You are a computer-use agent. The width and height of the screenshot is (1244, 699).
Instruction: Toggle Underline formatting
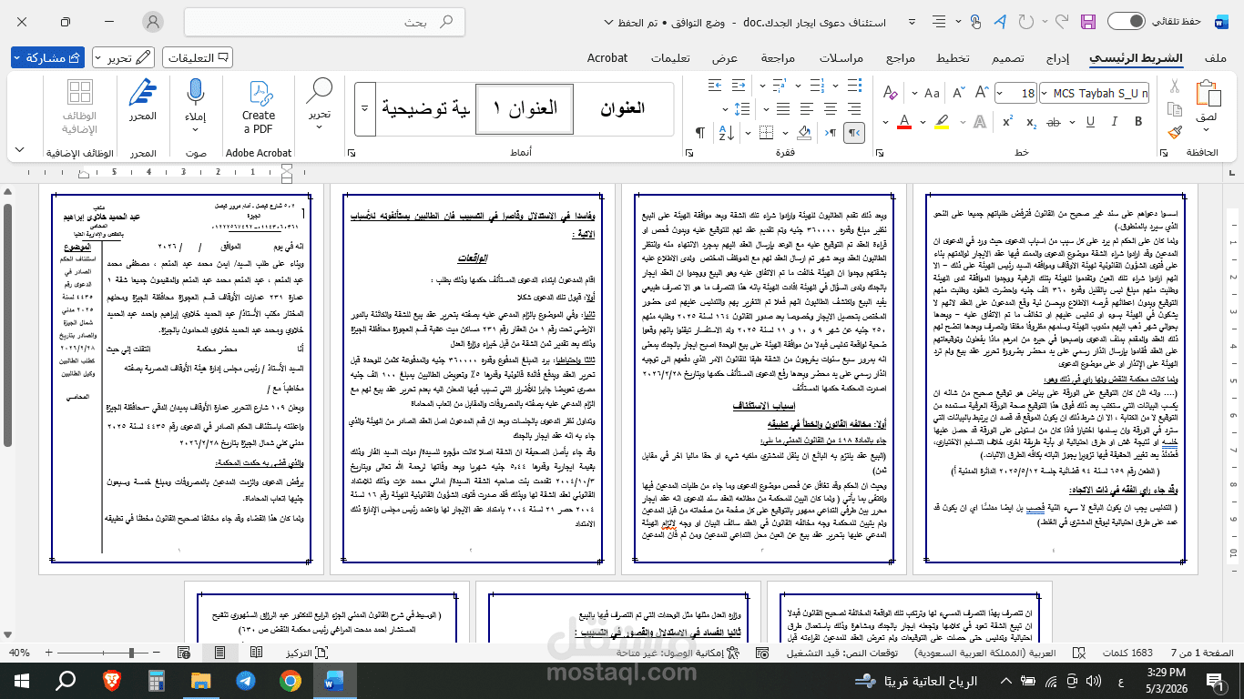tap(1090, 122)
